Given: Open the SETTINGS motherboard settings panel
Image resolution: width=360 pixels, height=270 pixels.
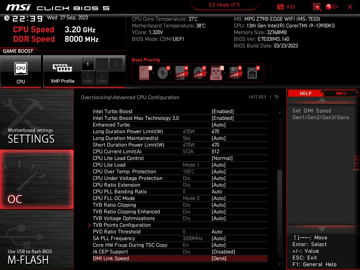Looking at the screenshot, I should [x=37, y=119].
